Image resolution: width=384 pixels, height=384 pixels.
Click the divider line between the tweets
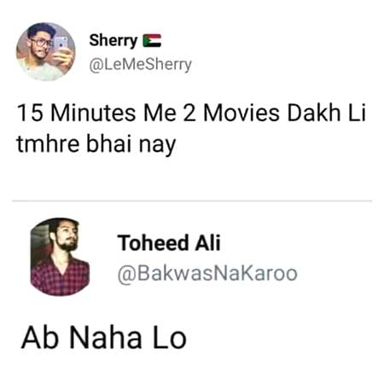point(192,201)
